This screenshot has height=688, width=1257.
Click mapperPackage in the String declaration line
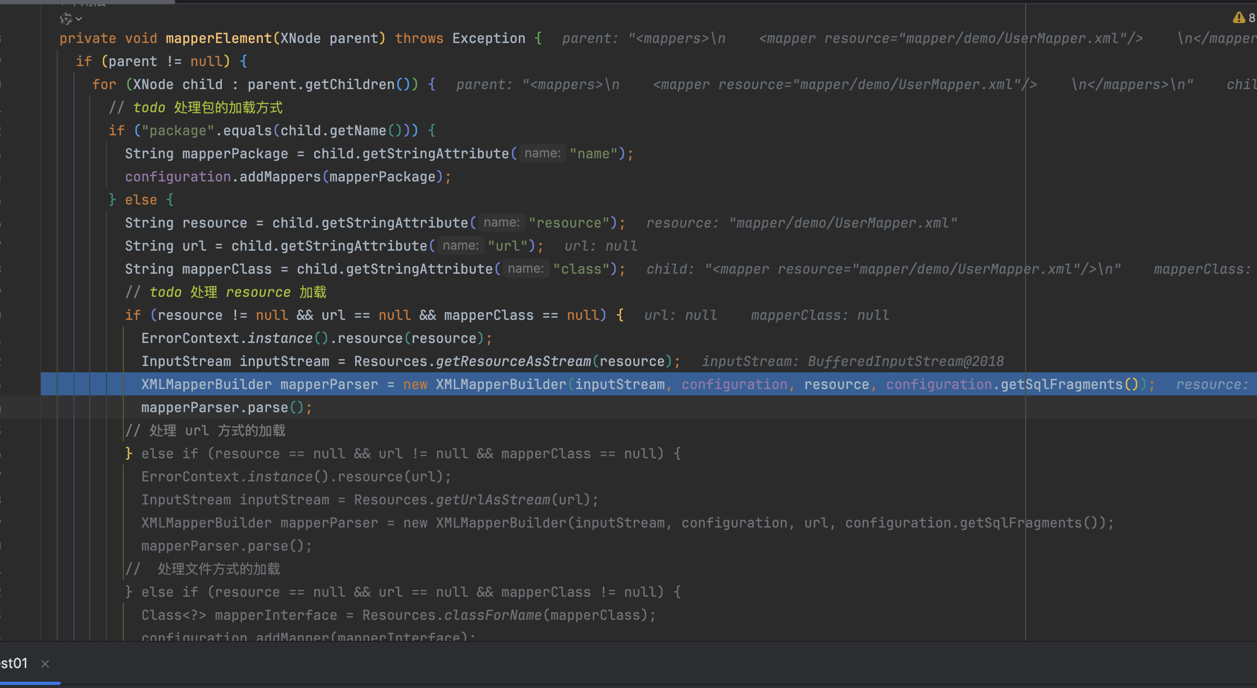(x=235, y=154)
